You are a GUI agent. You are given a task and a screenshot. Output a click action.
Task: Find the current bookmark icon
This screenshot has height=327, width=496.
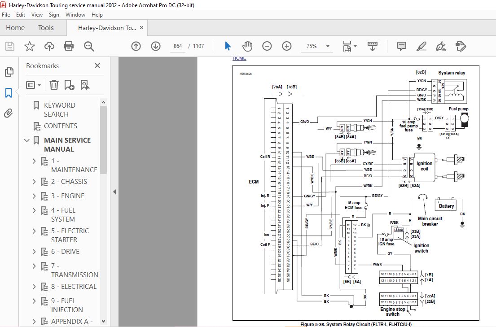pyautogui.click(x=85, y=85)
